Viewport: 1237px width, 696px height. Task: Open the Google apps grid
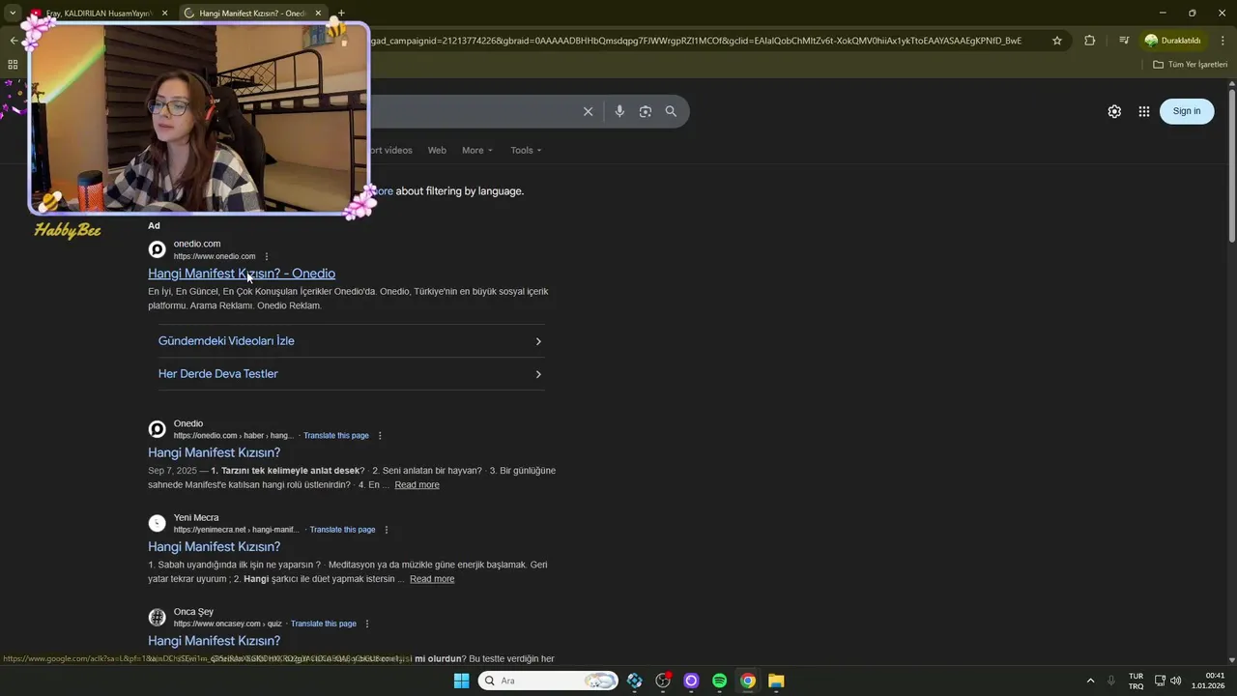[x=1144, y=111]
